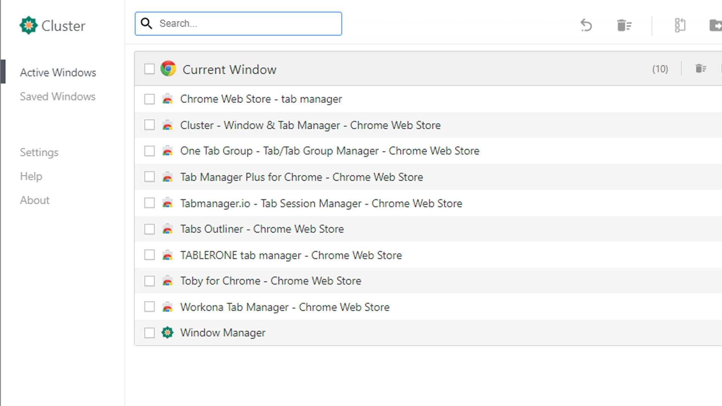Viewport: 722px width, 406px height.
Task: Click the bulk delete icon in toolbar
Action: (x=624, y=24)
